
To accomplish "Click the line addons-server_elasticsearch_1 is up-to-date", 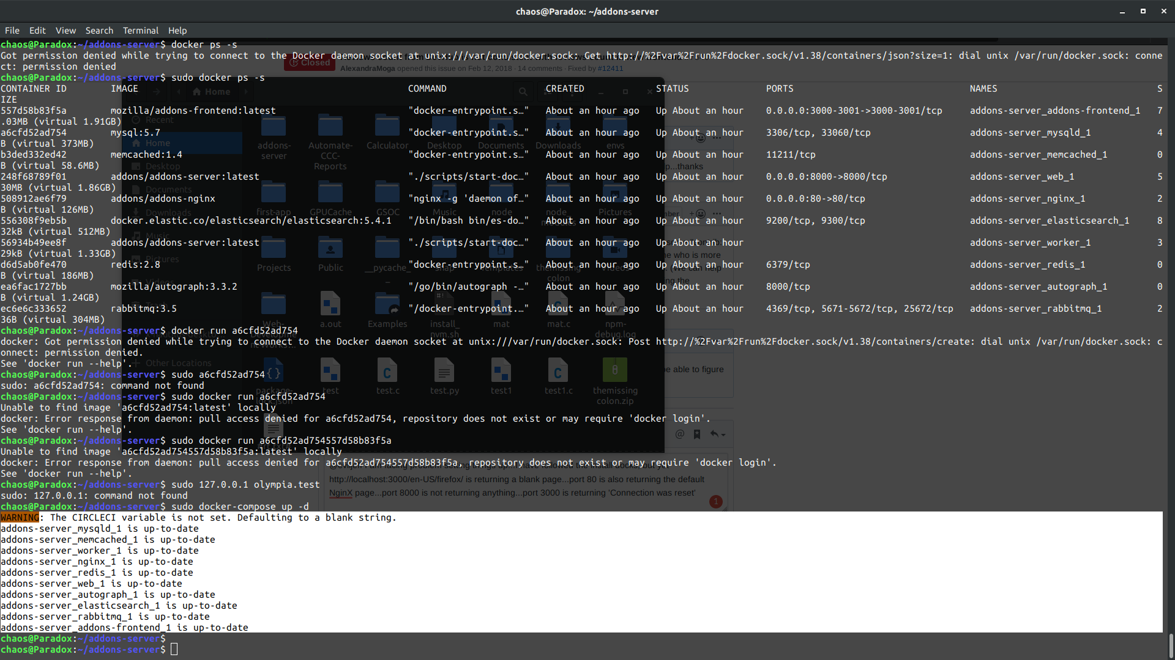I will point(119,606).
